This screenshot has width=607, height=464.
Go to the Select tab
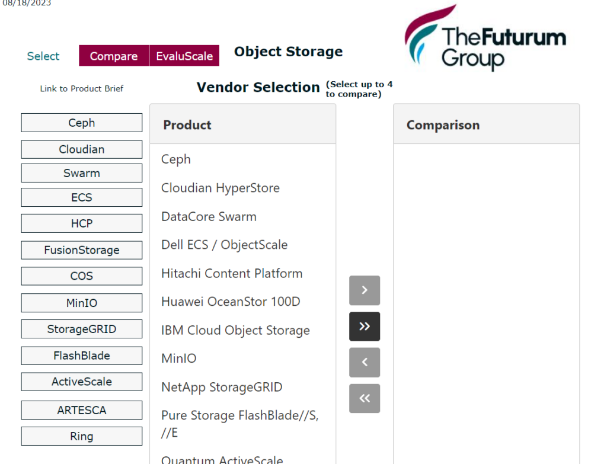click(x=43, y=56)
